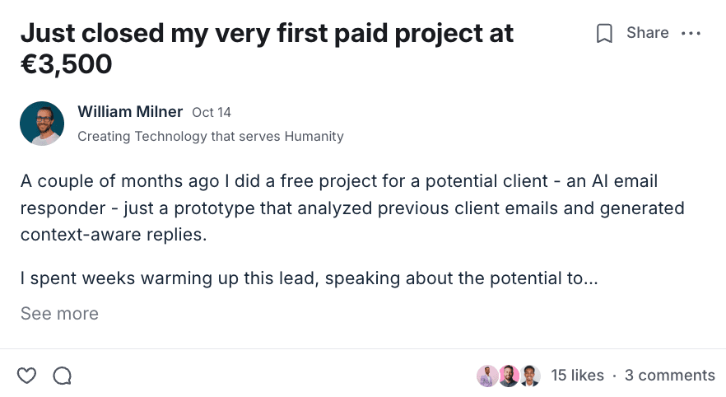Bookmark this post
This screenshot has width=726, height=397.
(x=605, y=34)
